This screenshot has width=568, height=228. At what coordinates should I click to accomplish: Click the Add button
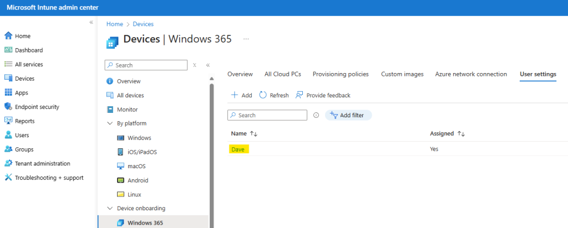point(242,95)
